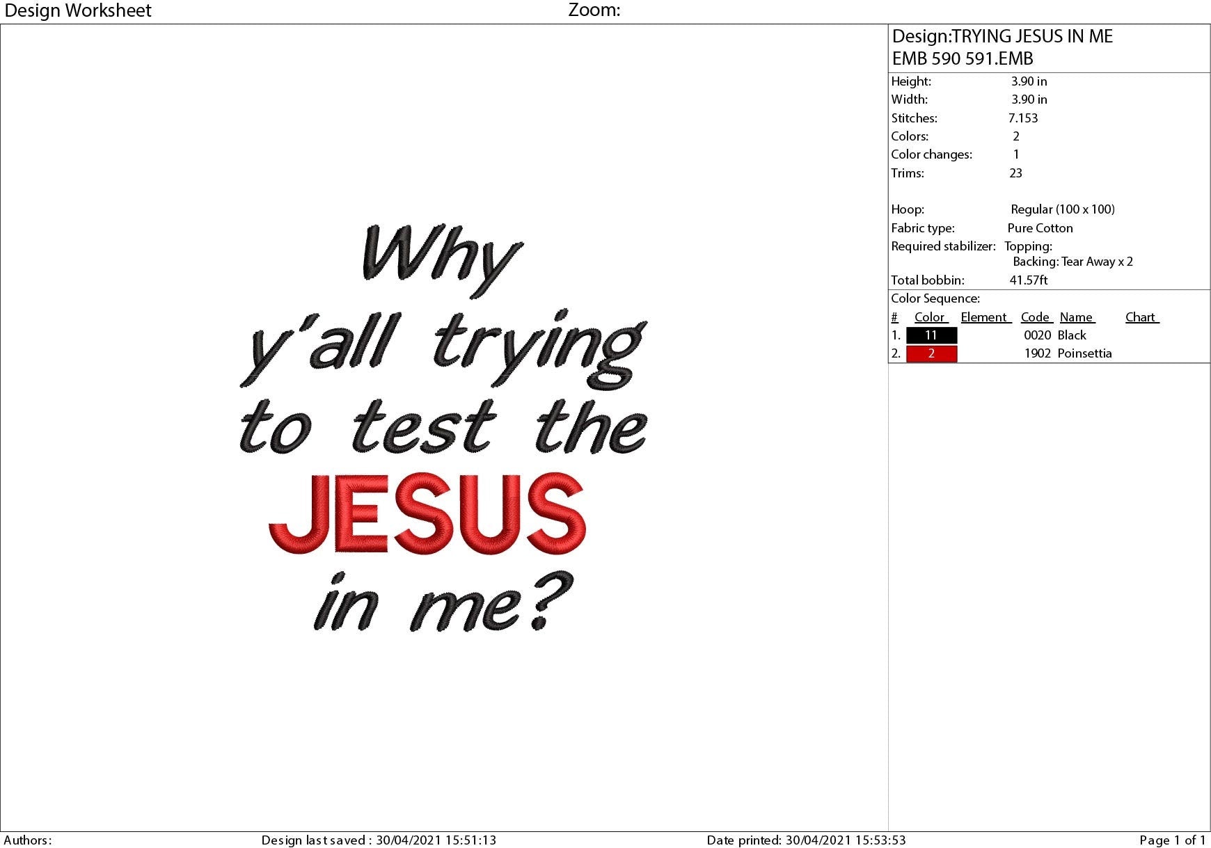Click the embroidered word 'Why' in preview

[443, 260]
